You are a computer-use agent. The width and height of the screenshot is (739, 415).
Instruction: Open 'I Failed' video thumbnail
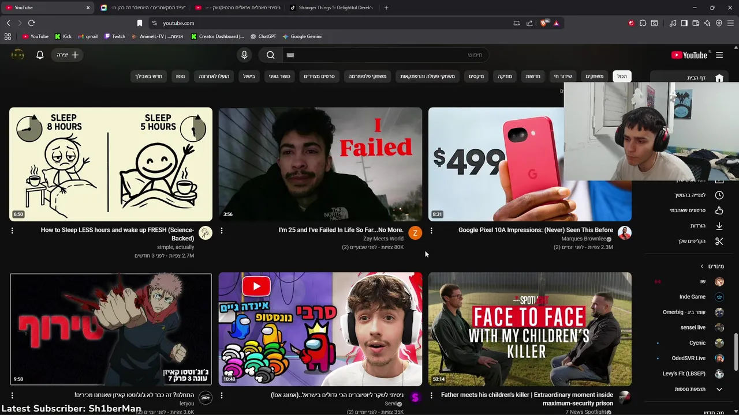[x=320, y=164]
